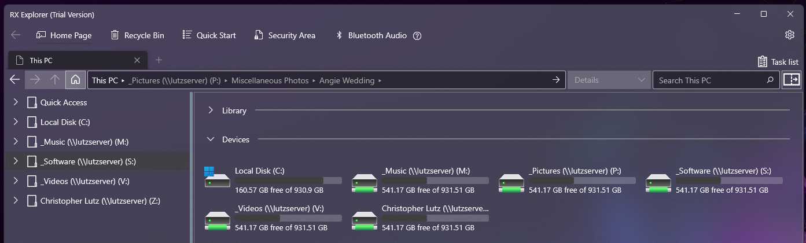
Task: Click the Bluetooth Audio help question mark
Action: pyautogui.click(x=417, y=35)
